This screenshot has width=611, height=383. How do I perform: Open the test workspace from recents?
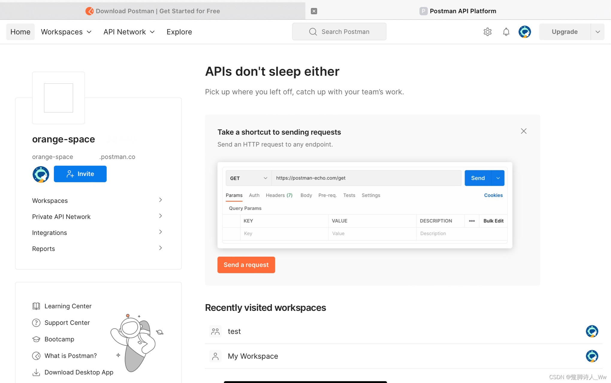(234, 331)
